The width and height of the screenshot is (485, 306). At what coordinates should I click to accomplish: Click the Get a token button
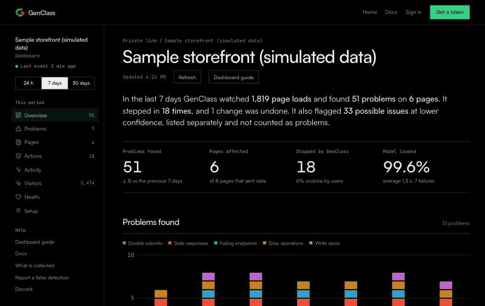450,12
